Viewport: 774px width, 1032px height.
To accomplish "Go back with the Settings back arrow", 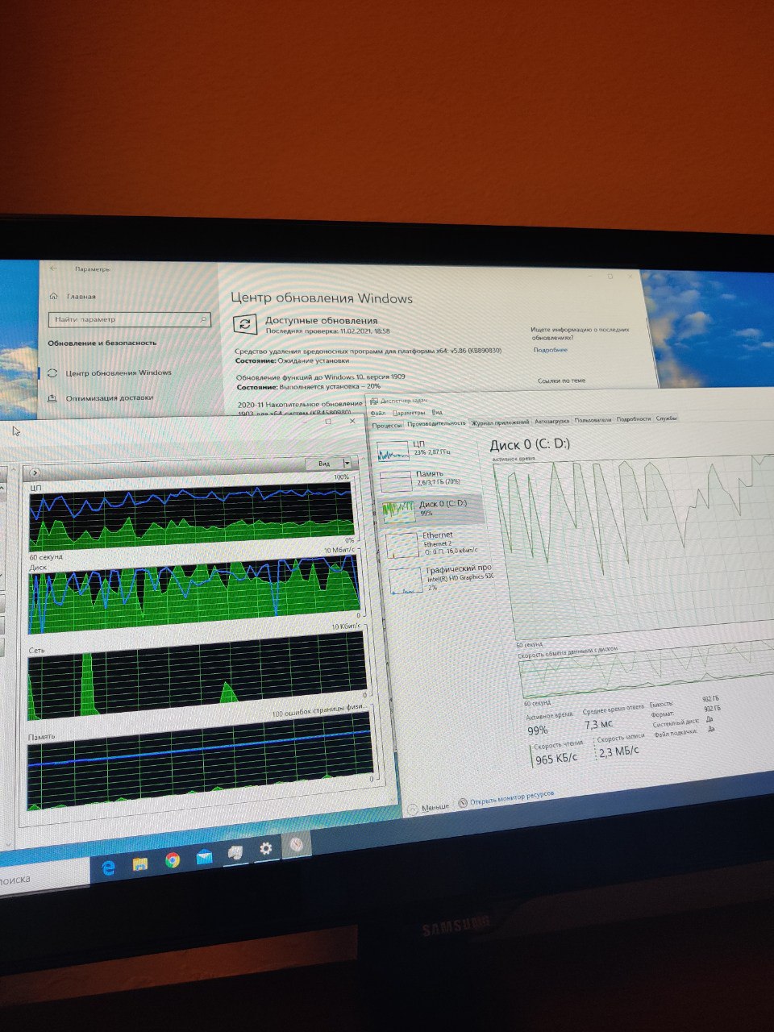I will pyautogui.click(x=54, y=268).
